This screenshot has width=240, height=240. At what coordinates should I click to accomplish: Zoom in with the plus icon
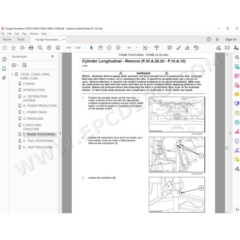click(x=118, y=48)
